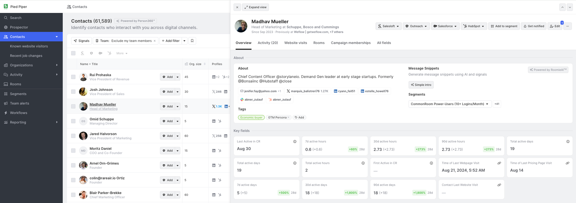Image resolution: width=576 pixels, height=203 pixels.
Task: Select the Josh Johnson row checkbox
Action: coord(73,92)
